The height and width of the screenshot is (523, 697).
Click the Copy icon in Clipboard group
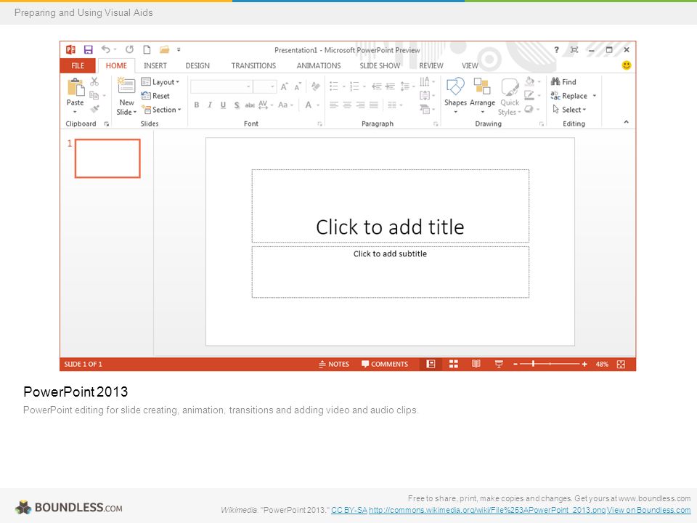click(x=94, y=95)
